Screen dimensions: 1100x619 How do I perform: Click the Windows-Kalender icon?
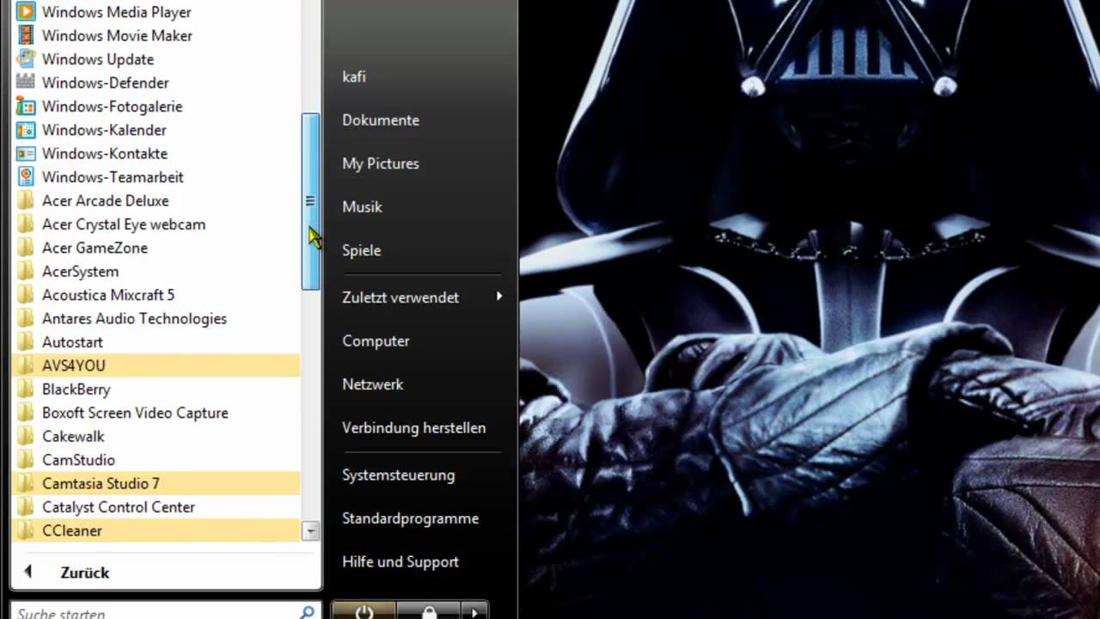tap(26, 130)
